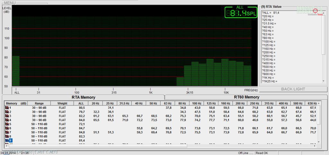Click the 160 Hz column header
329x155 pixels.
coord(226,103)
